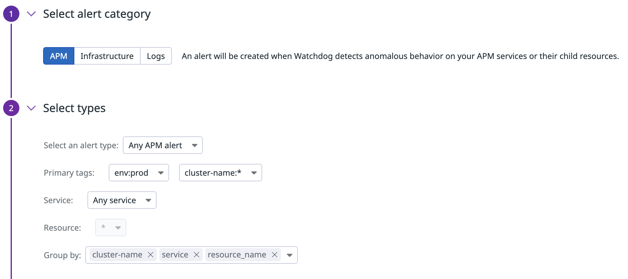
Task: Open the cluster-name:* primary tag dropdown
Action: click(x=220, y=173)
